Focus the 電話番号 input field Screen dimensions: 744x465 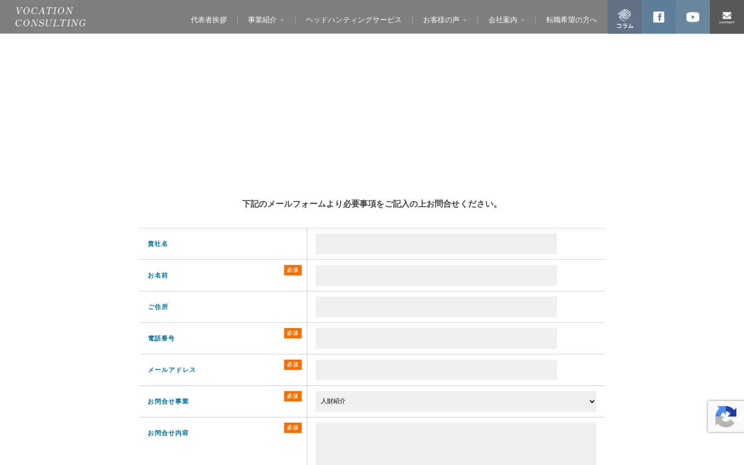click(x=436, y=338)
